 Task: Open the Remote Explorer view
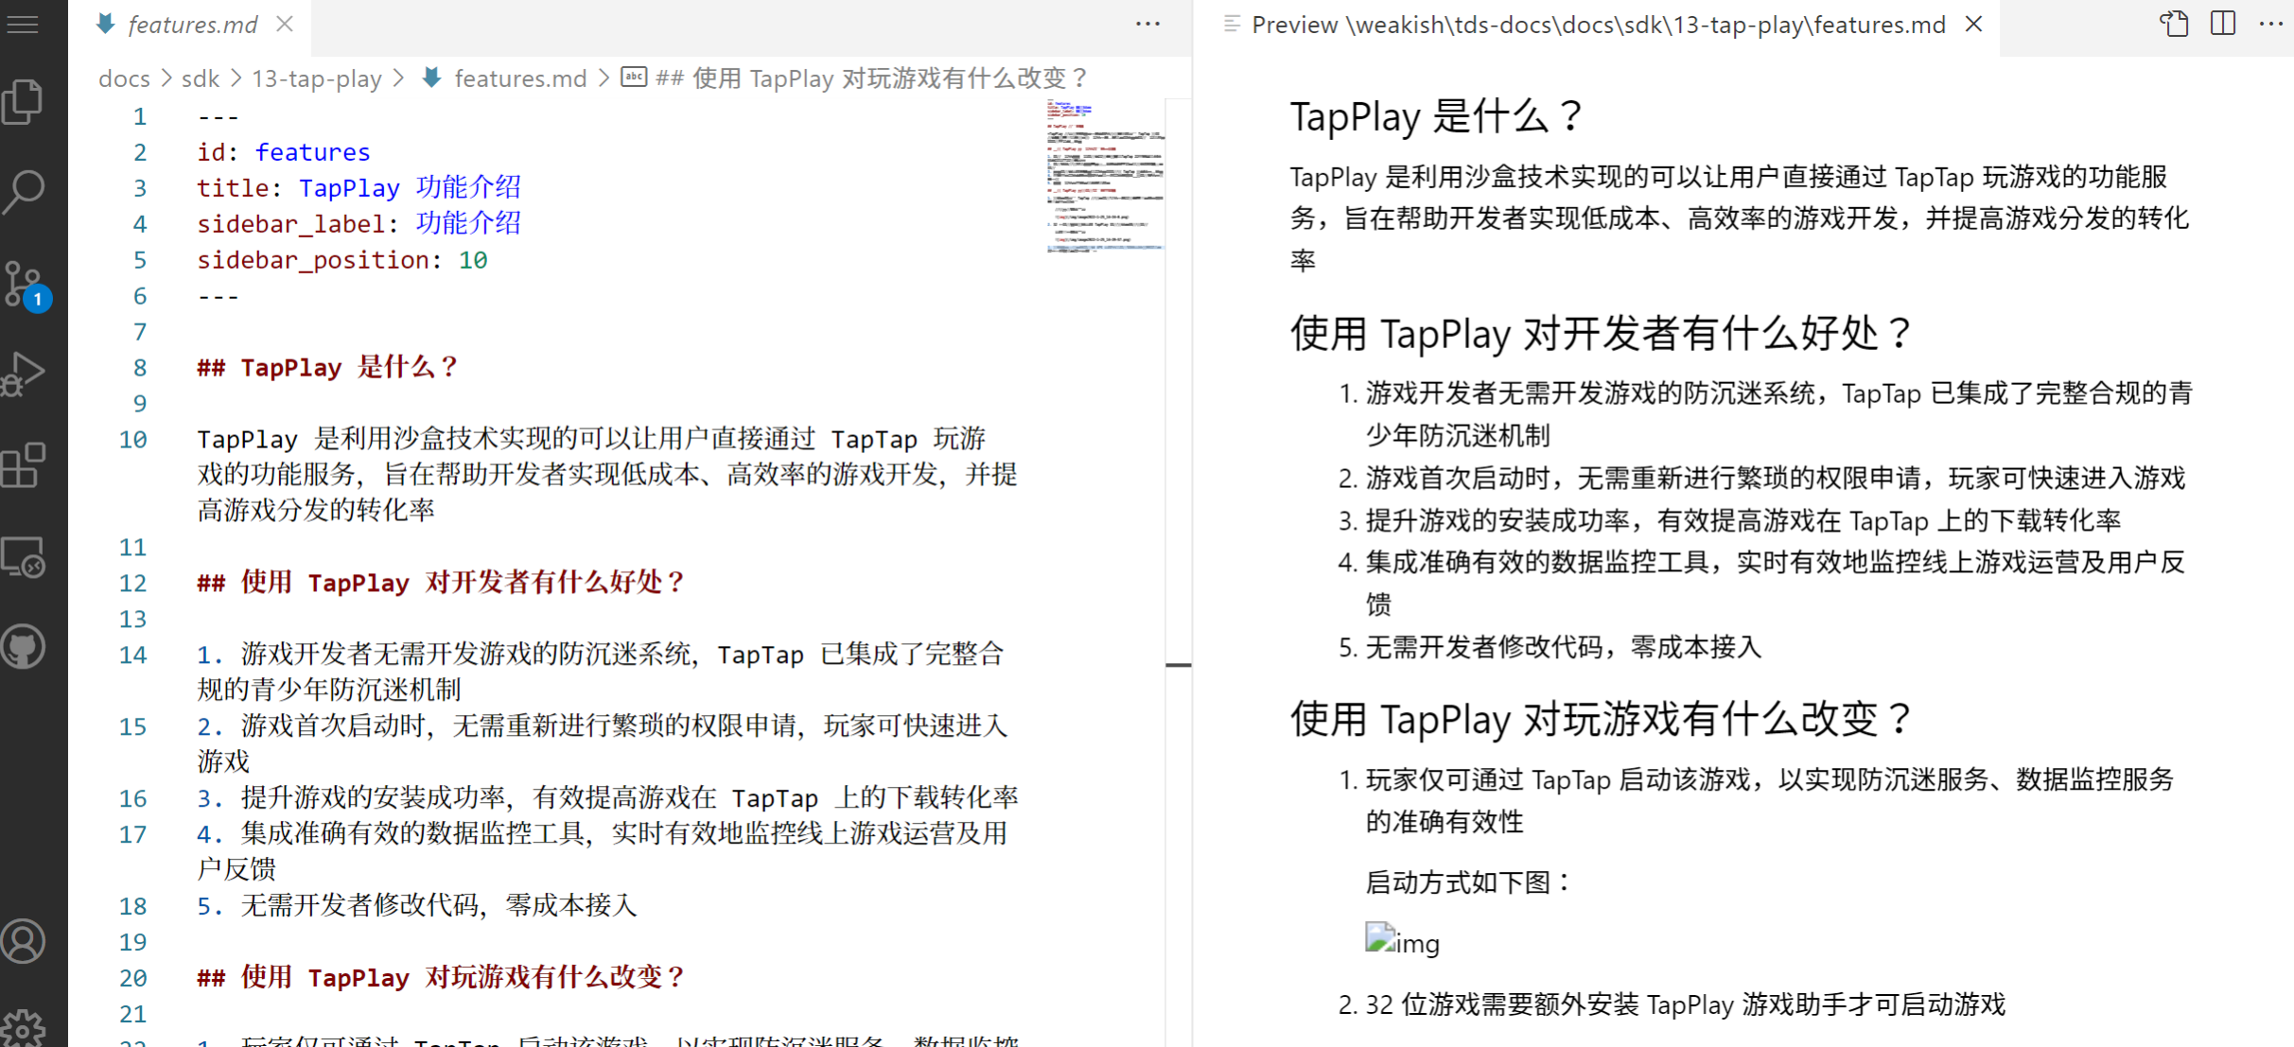pos(24,556)
